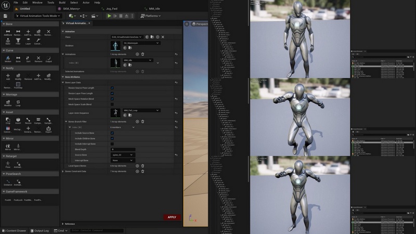The image size is (416, 234).
Task: Uncheck Resize Source Pose Length
Action: click(112, 88)
